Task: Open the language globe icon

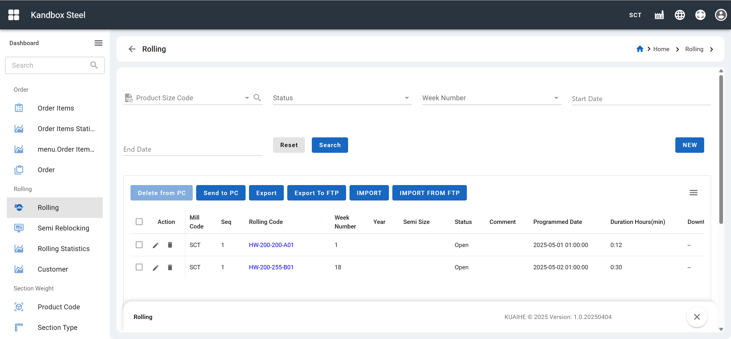Action: point(680,15)
